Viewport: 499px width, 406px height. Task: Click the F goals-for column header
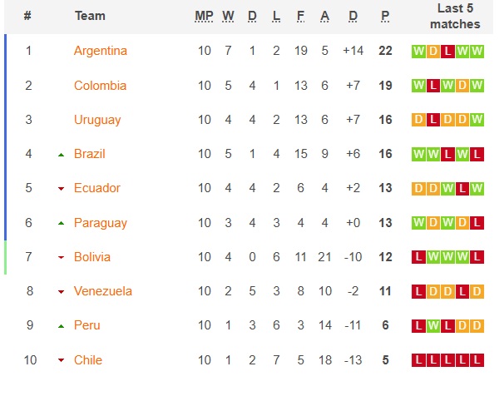(x=300, y=16)
